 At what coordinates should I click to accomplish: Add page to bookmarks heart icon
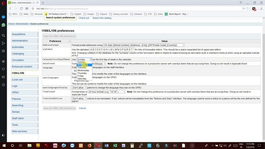(248, 9)
